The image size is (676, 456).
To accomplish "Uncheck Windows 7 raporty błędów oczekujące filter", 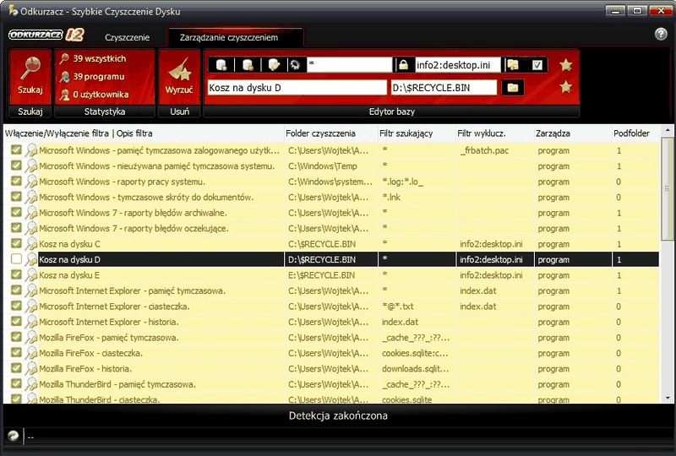I will click(x=16, y=228).
